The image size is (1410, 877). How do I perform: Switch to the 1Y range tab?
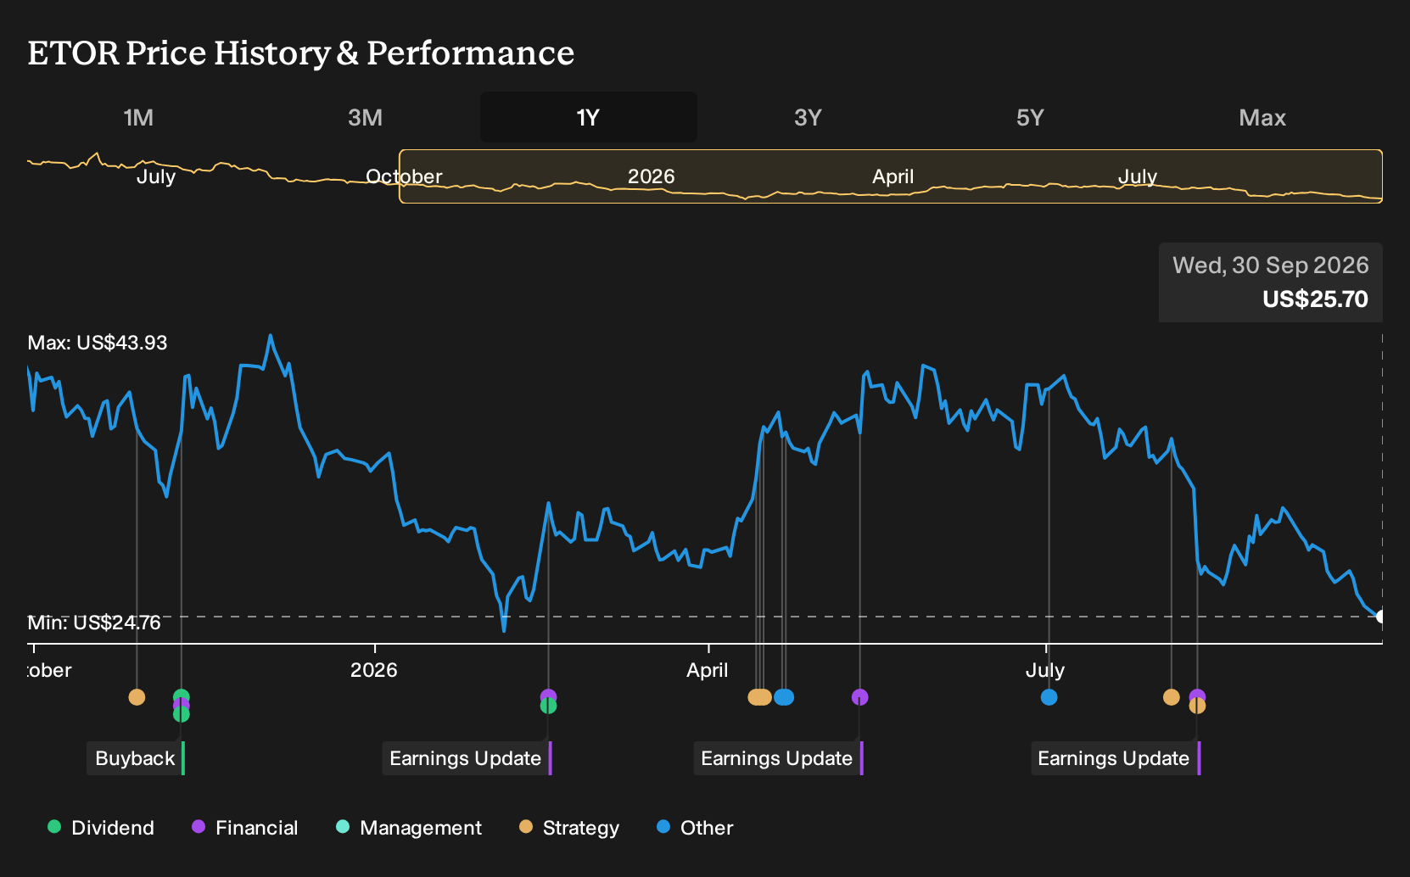pos(589,117)
